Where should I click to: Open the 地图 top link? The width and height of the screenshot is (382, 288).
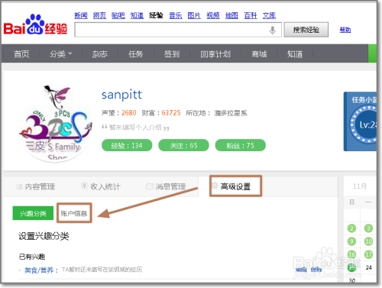[231, 15]
